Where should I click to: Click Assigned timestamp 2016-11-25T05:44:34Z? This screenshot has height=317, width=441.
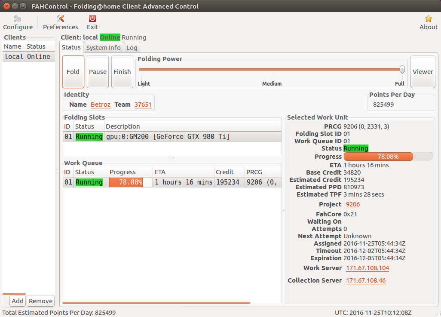[374, 243]
